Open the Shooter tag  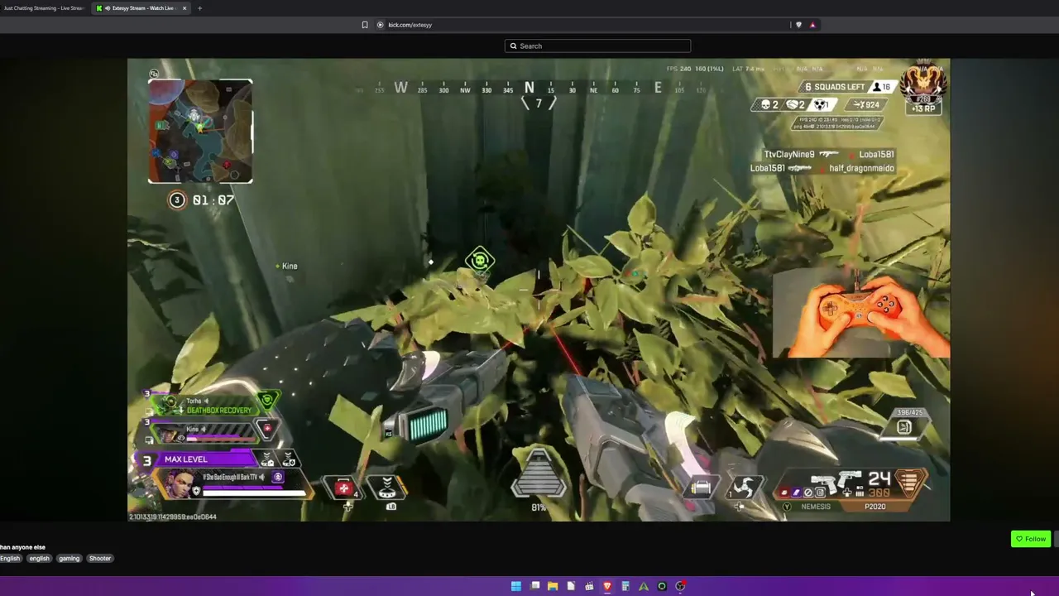pos(100,559)
